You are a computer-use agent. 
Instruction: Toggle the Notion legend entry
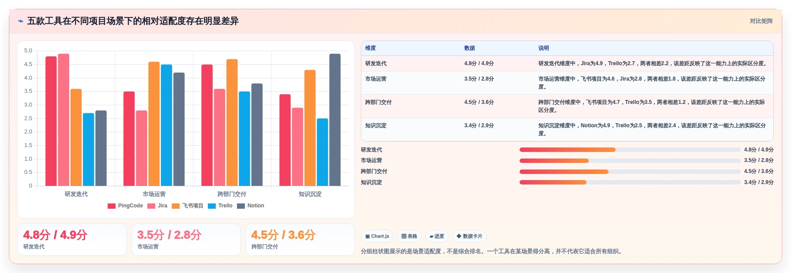tap(250, 206)
